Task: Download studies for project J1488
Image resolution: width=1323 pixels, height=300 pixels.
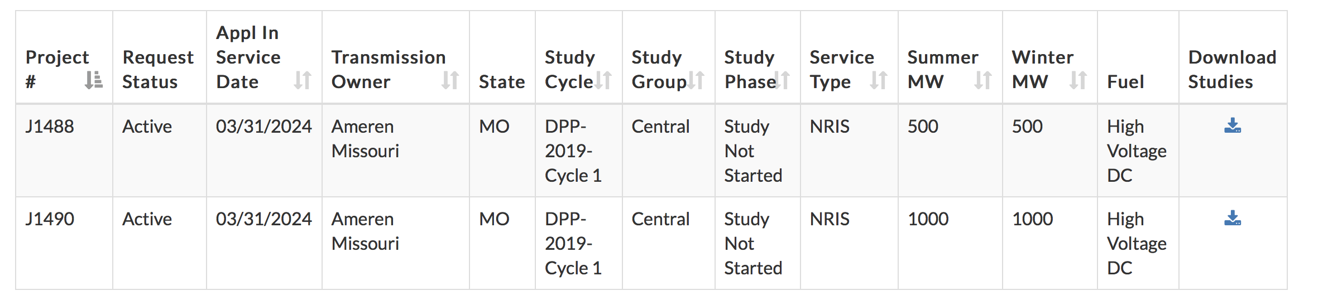Action: click(1233, 126)
